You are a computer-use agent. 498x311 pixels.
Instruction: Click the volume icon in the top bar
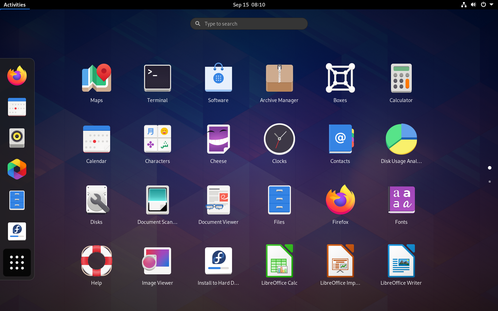[473, 4]
